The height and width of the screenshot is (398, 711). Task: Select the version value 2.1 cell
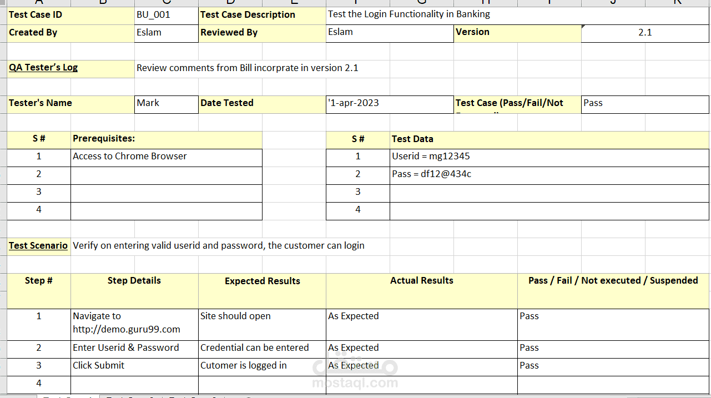645,33
